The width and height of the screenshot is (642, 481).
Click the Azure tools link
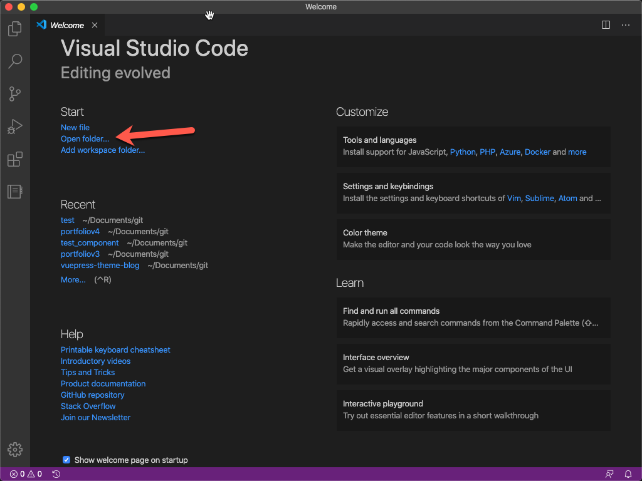tap(510, 152)
